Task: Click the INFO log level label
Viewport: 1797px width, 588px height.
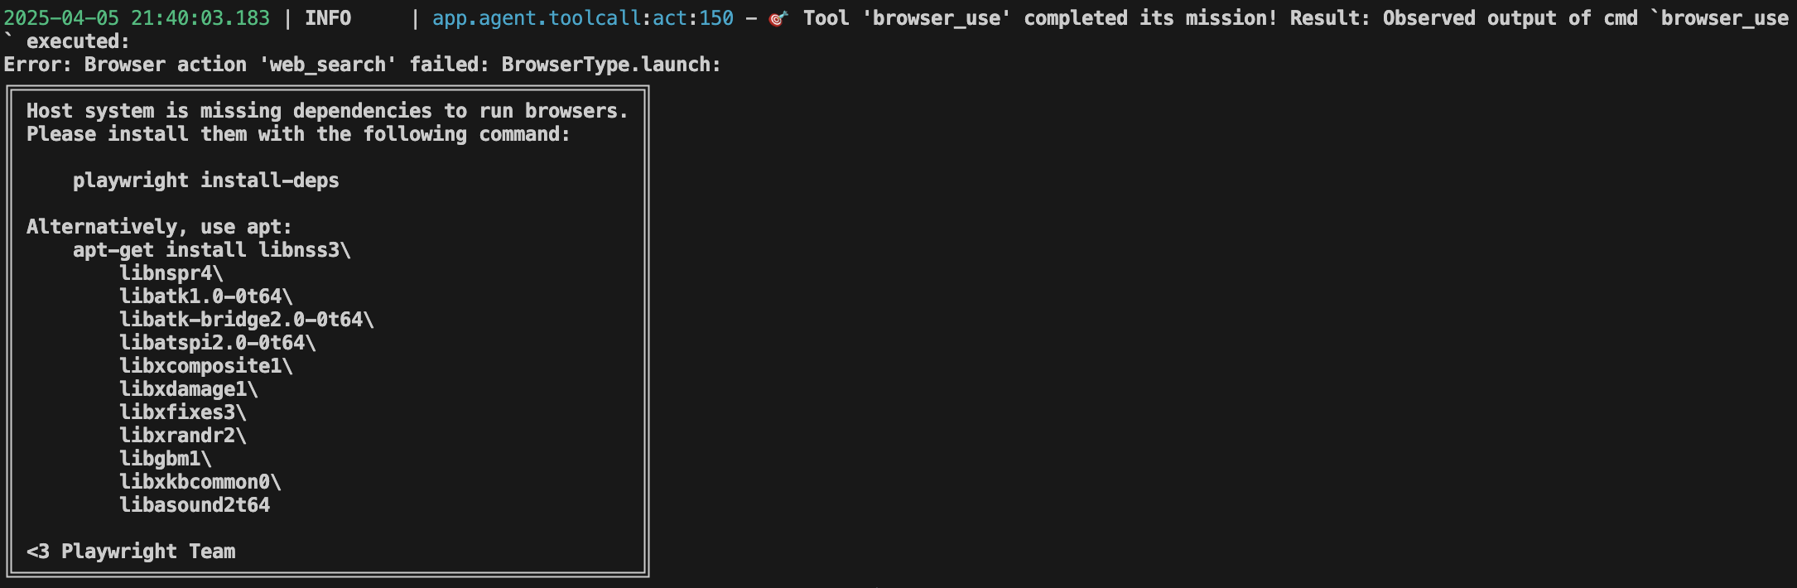Action: click(328, 18)
